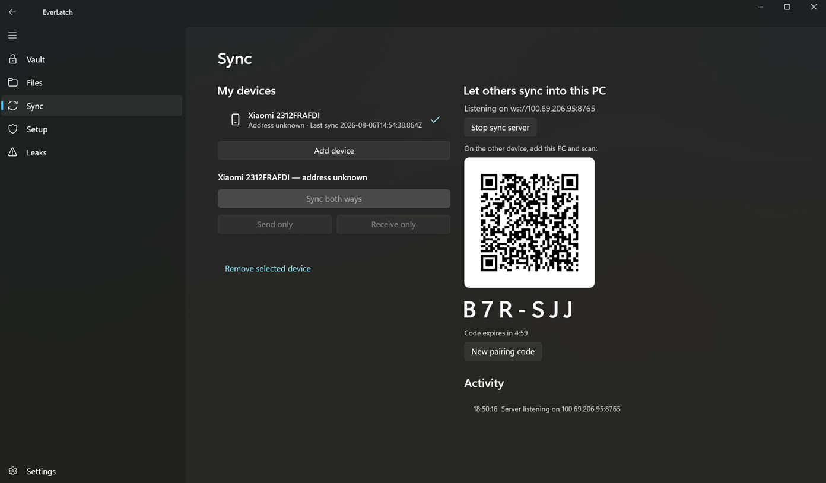826x483 pixels.
Task: Click the Listening on ws://100.69.206.95:8765 text
Action: (x=529, y=109)
